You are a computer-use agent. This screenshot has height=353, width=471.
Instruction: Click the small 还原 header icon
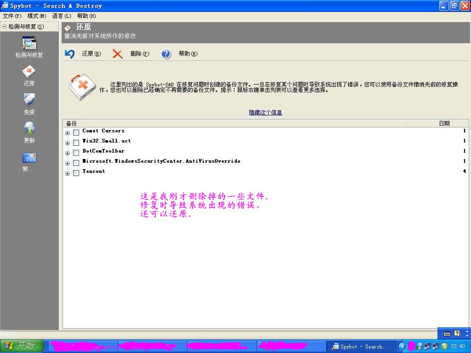tap(68, 28)
